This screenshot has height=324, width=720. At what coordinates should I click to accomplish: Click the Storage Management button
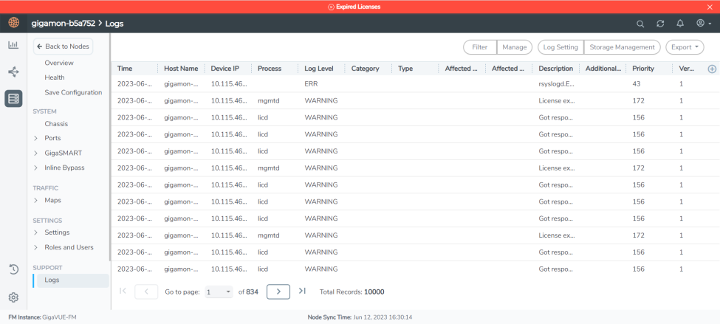tap(622, 47)
